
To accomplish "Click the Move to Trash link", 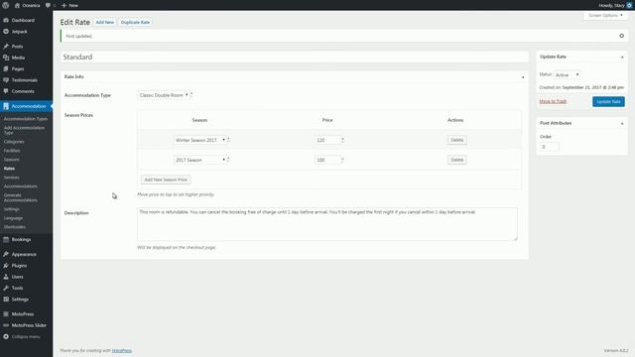I will tap(553, 101).
